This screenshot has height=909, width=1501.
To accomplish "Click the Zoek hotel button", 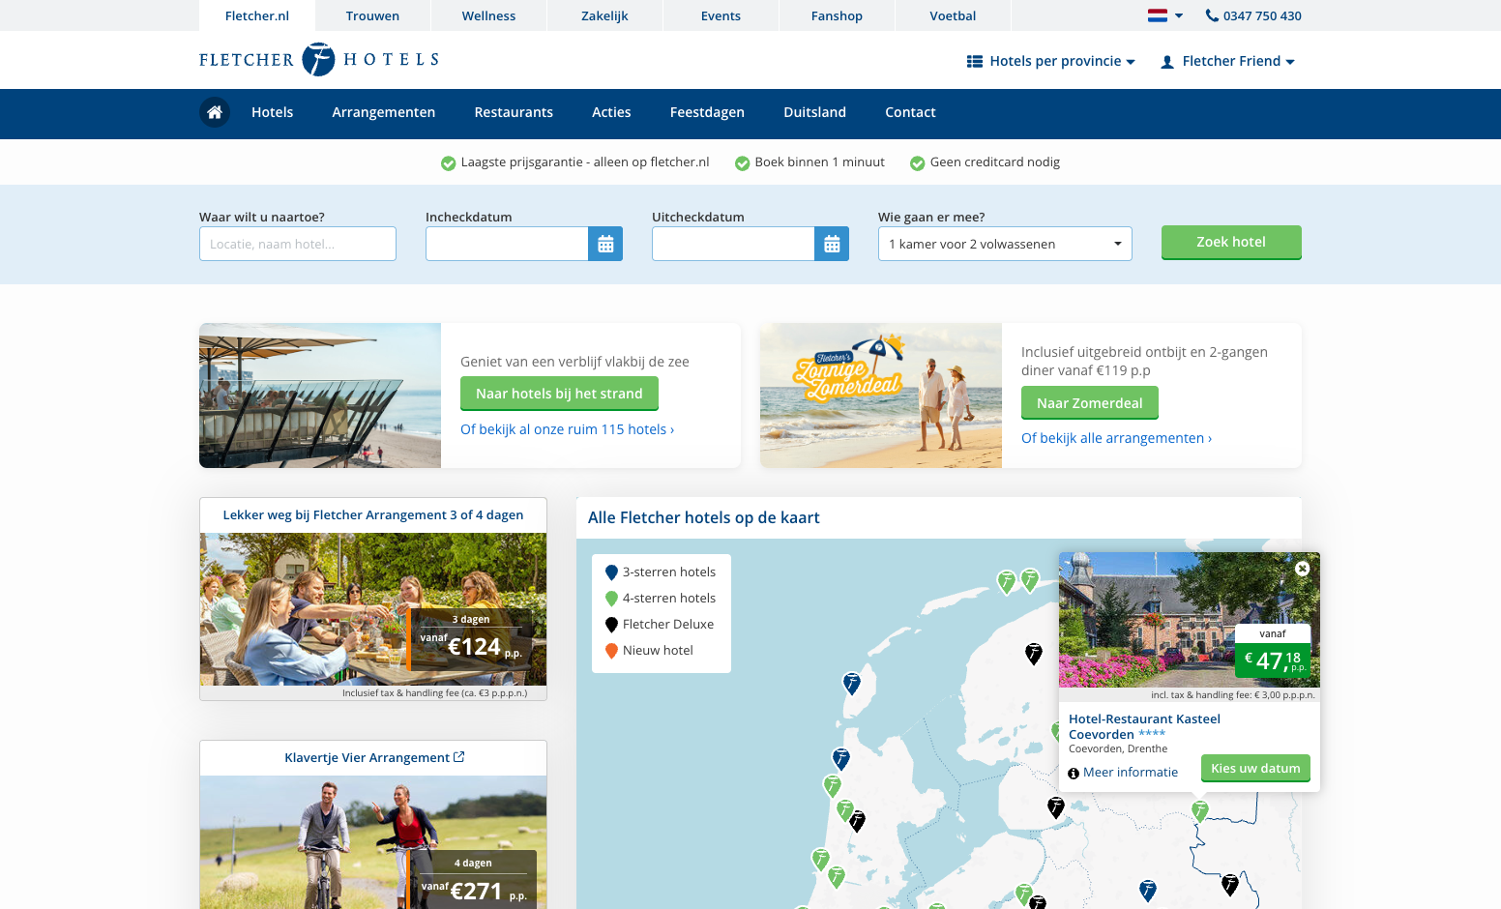I will tap(1231, 243).
